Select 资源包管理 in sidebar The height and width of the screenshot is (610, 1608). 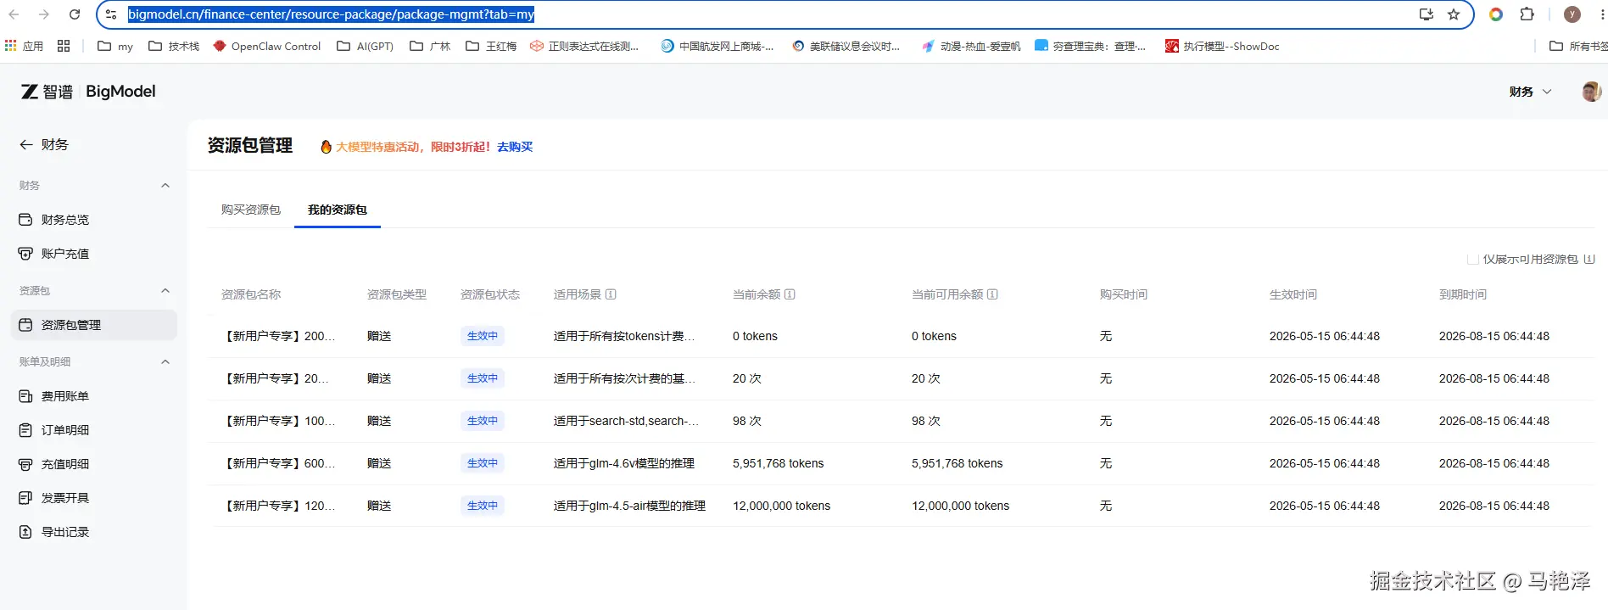coord(93,325)
